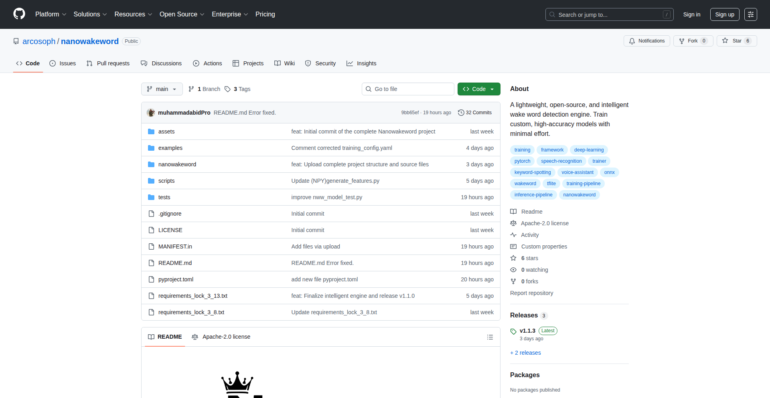This screenshot has height=398, width=770.
Task: Click the .gitignore file icon
Action: (151, 214)
